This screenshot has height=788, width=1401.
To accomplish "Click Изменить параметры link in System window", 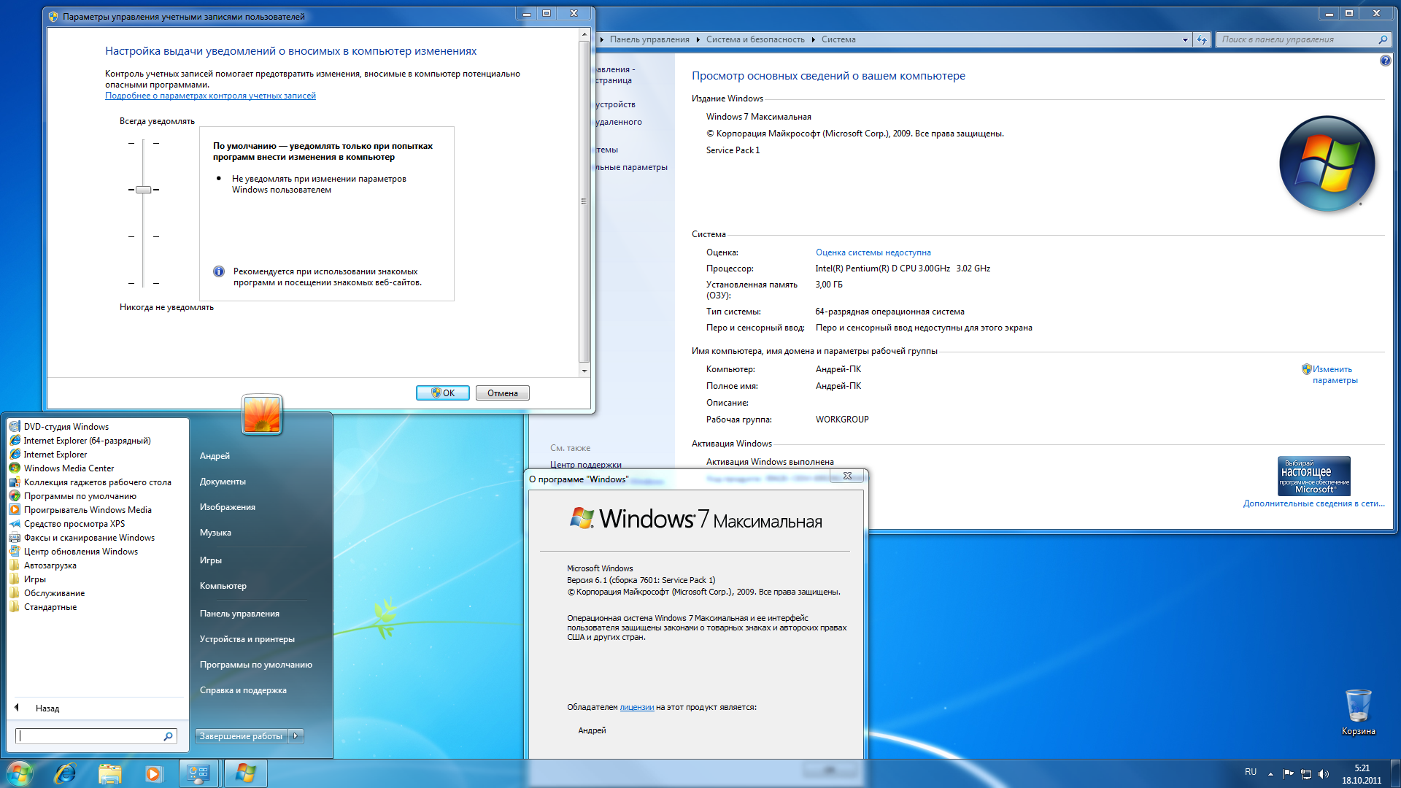I will click(x=1335, y=374).
